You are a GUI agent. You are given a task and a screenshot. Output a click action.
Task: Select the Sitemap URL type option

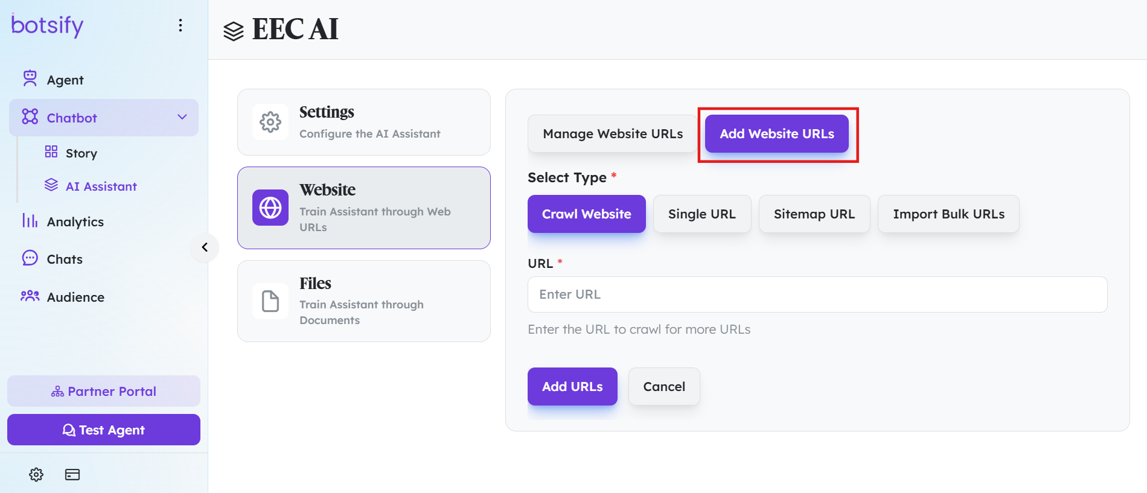[x=814, y=214]
